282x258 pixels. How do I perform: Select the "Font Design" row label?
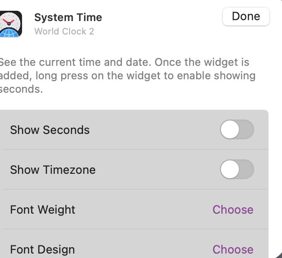43,249
